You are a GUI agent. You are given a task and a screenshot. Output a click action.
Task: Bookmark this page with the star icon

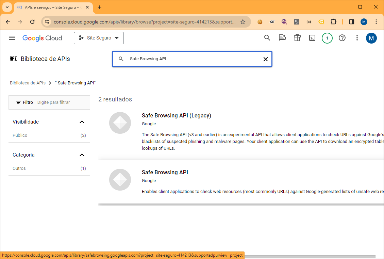click(x=243, y=22)
